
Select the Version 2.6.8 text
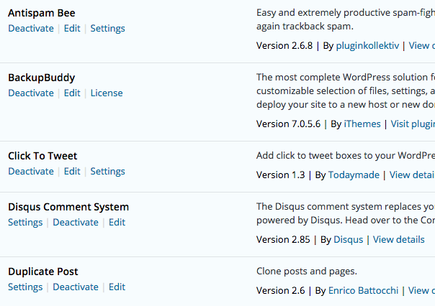[x=284, y=46]
